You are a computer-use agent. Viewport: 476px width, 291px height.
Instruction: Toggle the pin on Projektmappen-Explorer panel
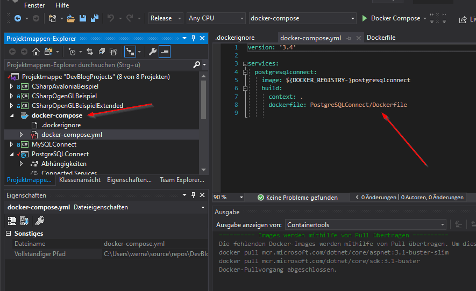click(194, 38)
